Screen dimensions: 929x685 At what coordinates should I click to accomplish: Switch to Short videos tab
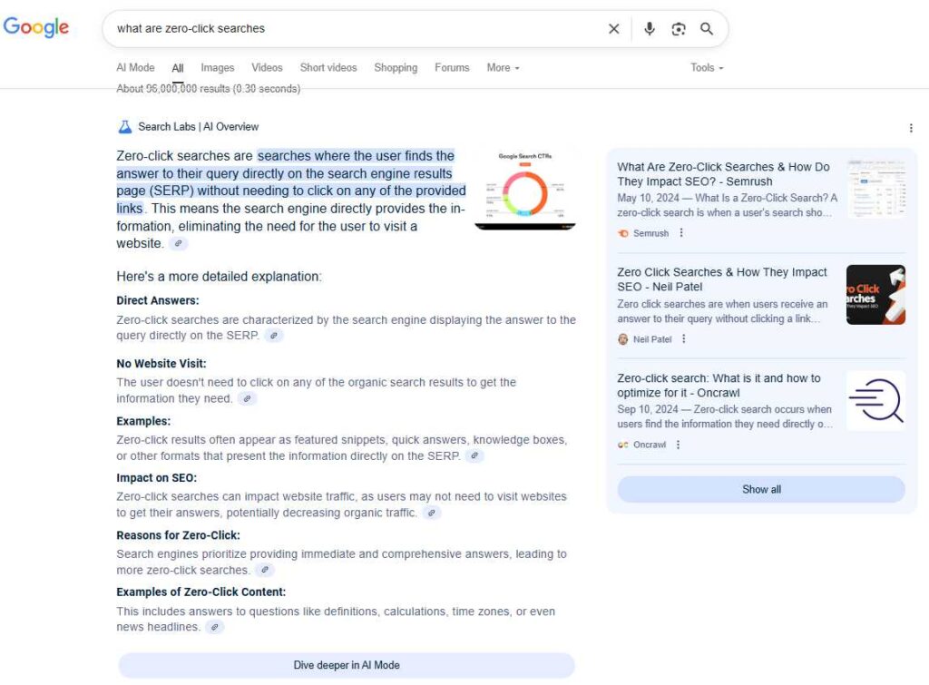(x=328, y=67)
